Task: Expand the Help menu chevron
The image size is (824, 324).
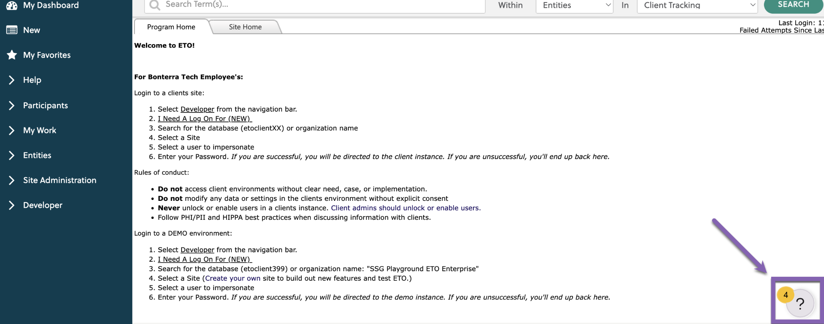Action: coord(12,80)
